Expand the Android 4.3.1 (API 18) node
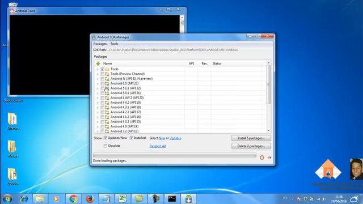 click(98, 108)
